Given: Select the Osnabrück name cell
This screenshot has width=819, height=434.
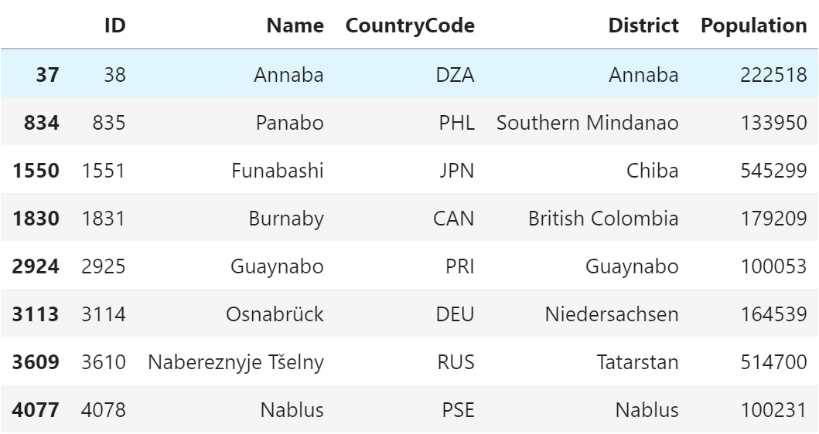Looking at the screenshot, I should pos(276,314).
